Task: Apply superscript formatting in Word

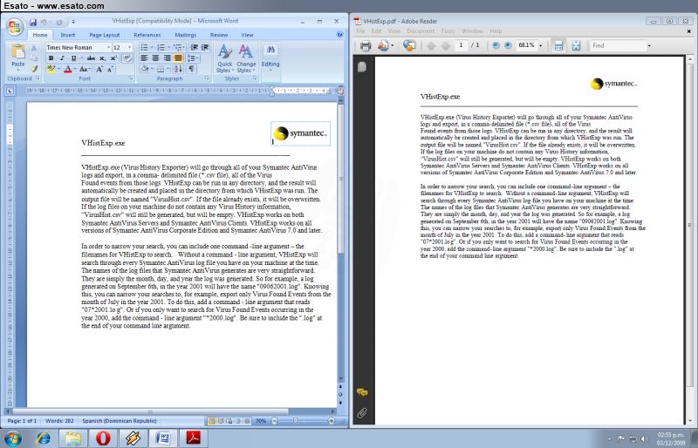Action: [113, 58]
